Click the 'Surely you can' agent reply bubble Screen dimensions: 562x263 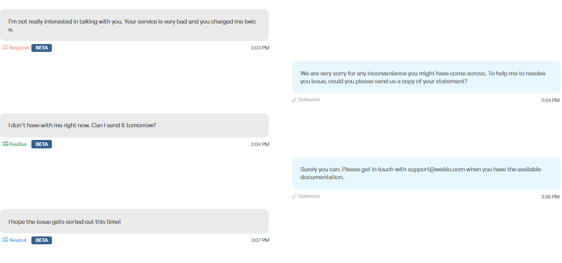[426, 173]
